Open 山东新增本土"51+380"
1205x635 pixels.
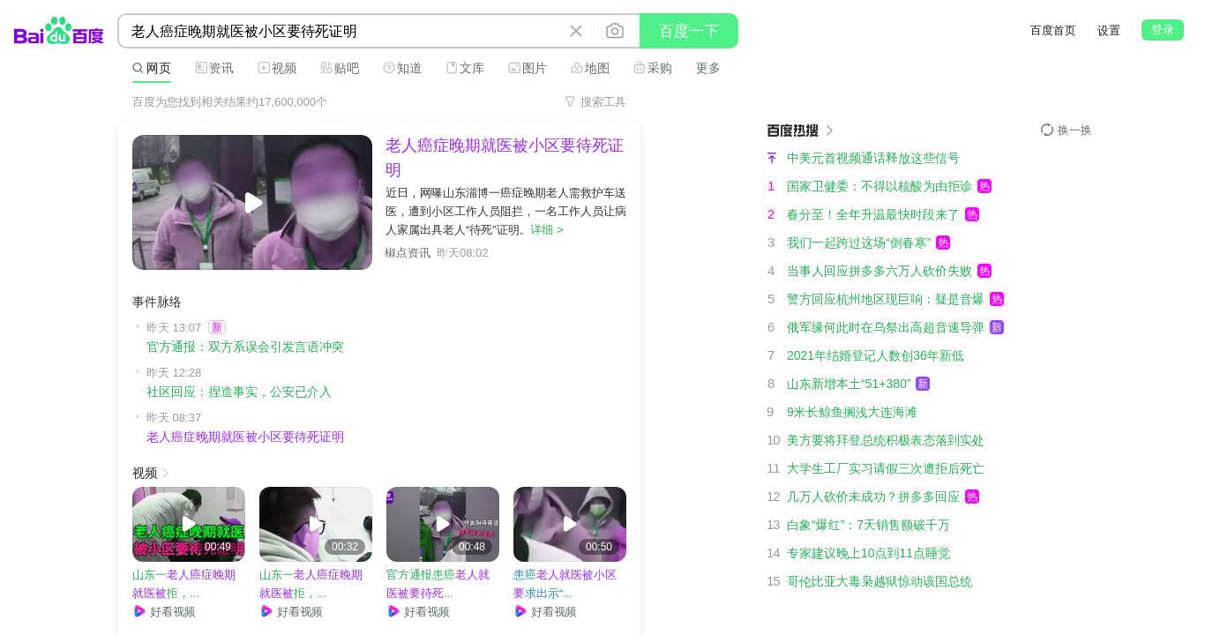pyautogui.click(x=849, y=384)
